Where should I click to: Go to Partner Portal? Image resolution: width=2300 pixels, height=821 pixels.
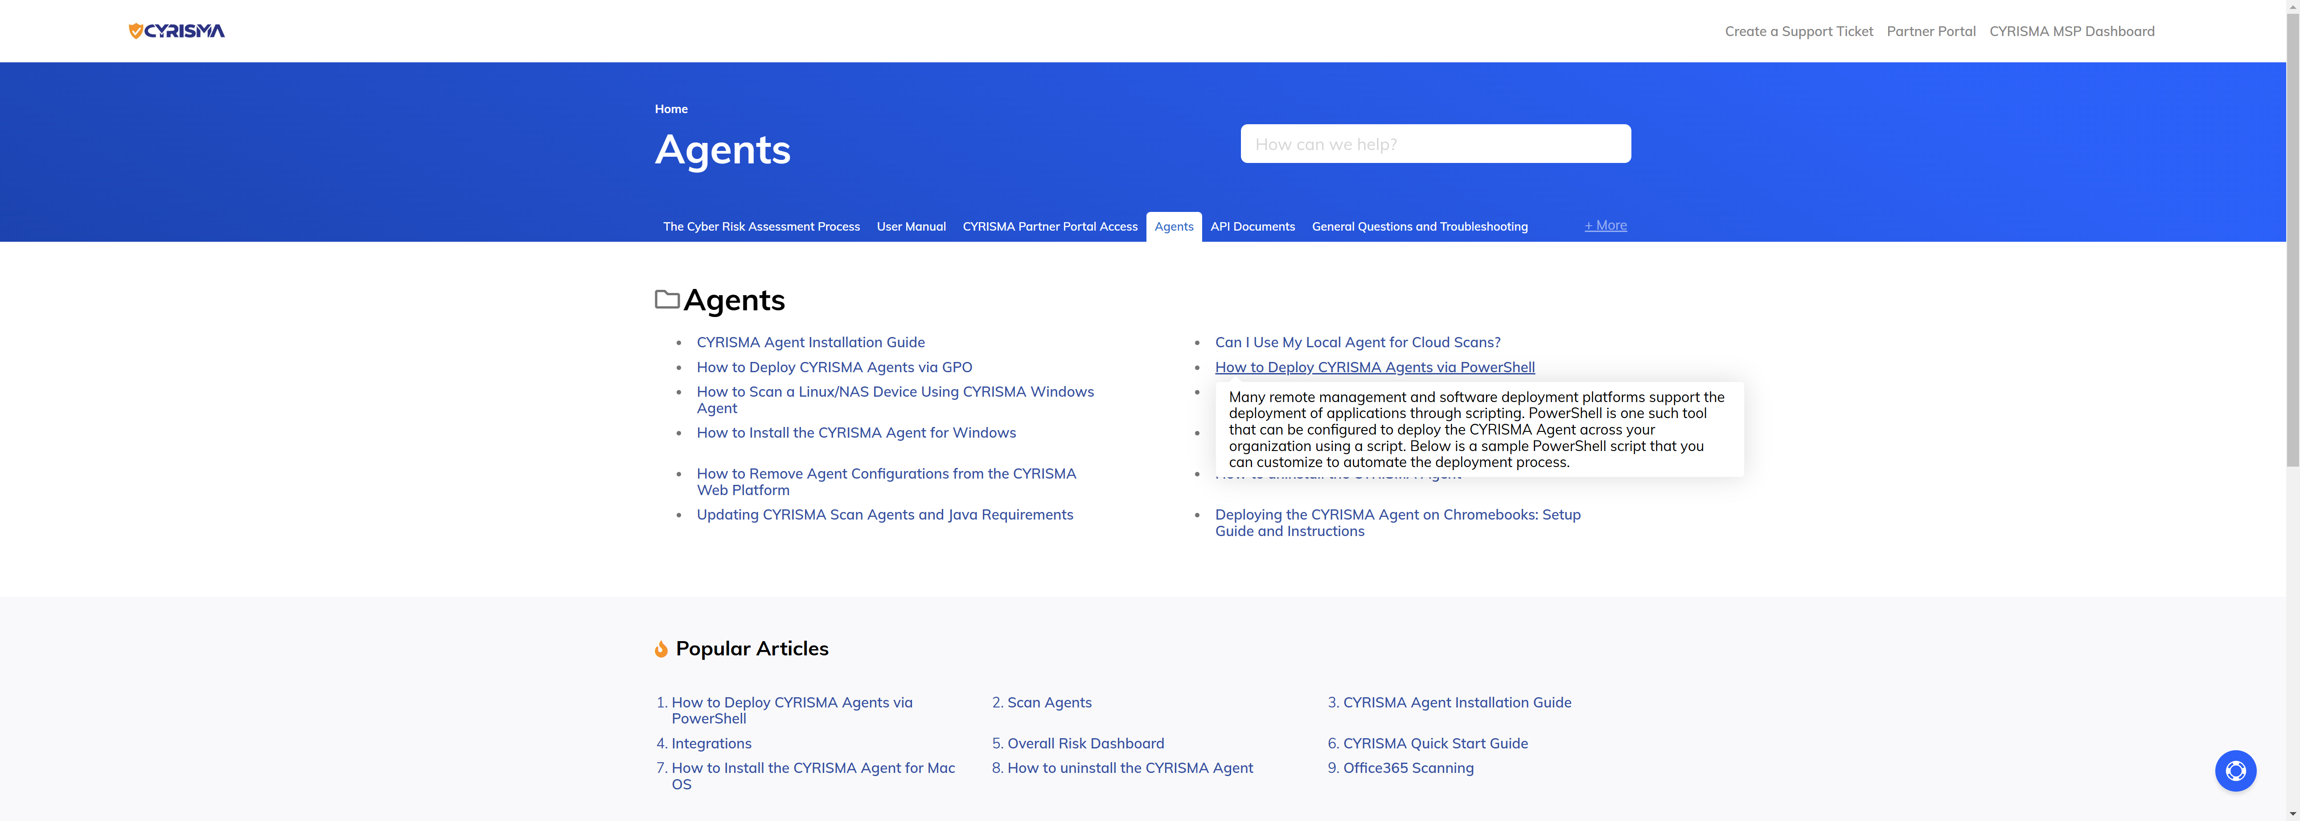pyautogui.click(x=1930, y=31)
